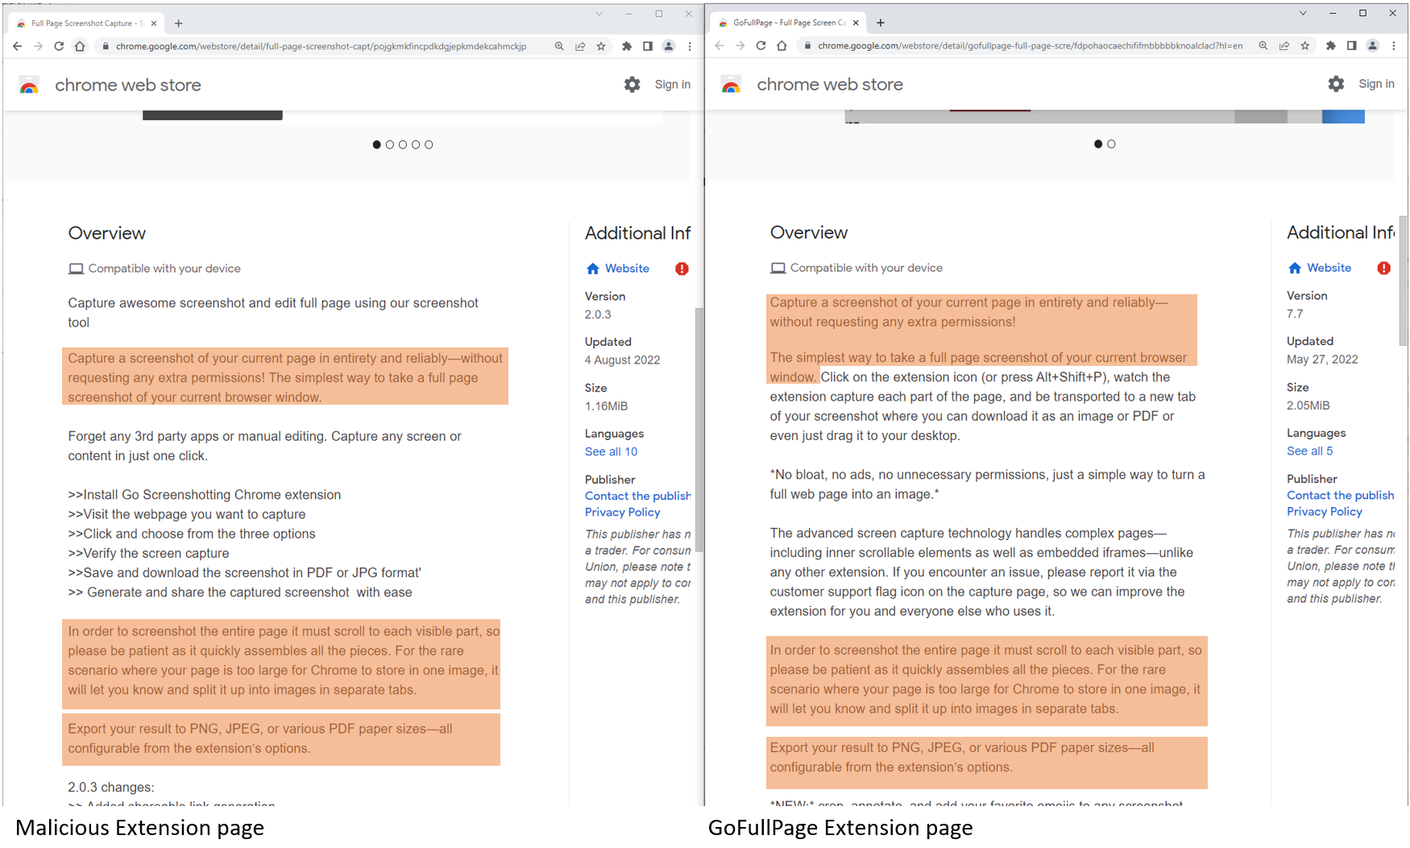
Task: Click Sign in on the right web store page
Action: (1376, 84)
